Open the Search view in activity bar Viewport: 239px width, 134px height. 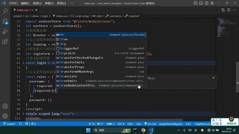click(5, 11)
